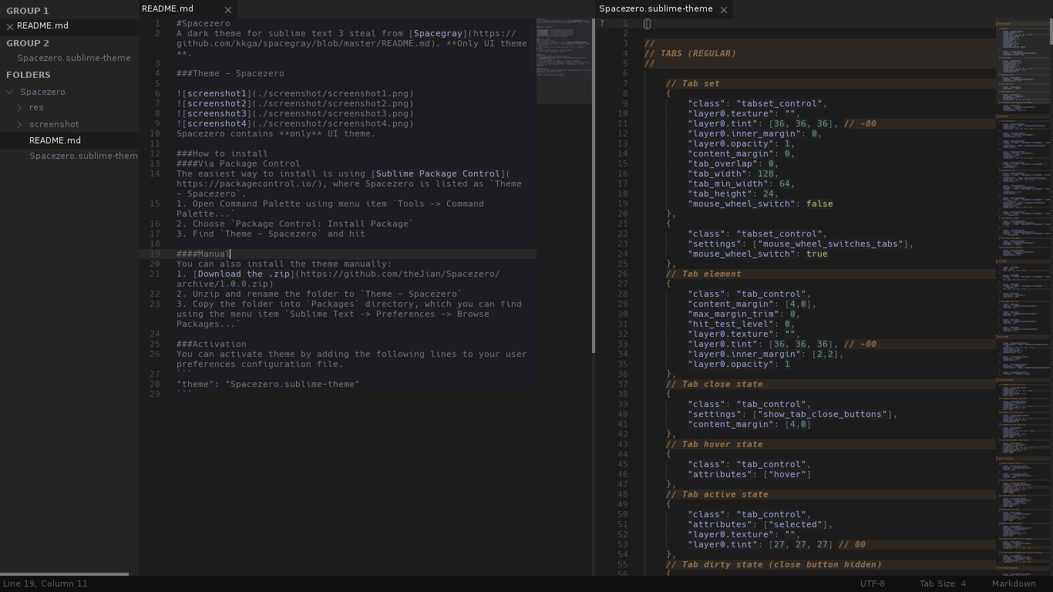Open the UTF-8 encoding menu
The image size is (1053, 592).
(x=873, y=584)
